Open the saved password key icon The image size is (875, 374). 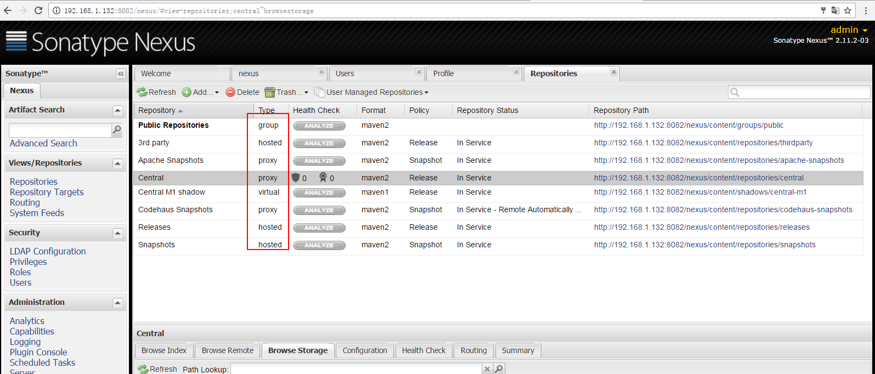pos(823,10)
